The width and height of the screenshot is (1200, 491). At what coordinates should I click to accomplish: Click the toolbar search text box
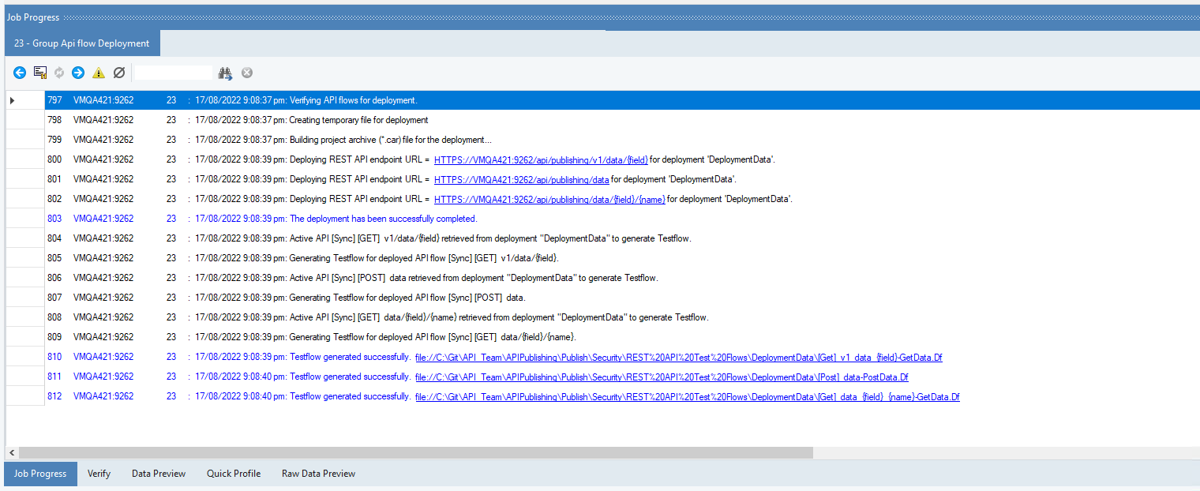coord(174,73)
